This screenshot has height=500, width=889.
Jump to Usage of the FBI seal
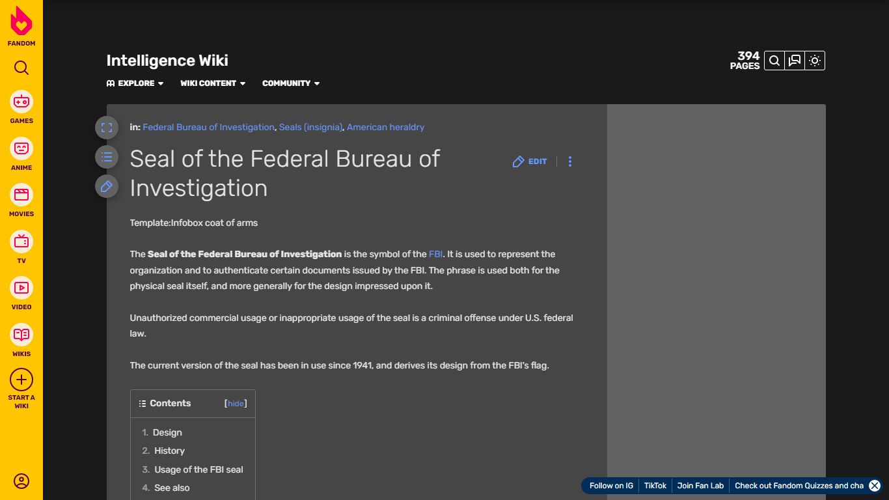click(198, 469)
